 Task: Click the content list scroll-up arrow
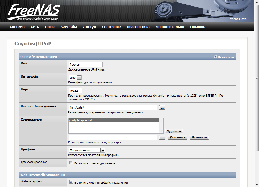[x=161, y=121]
